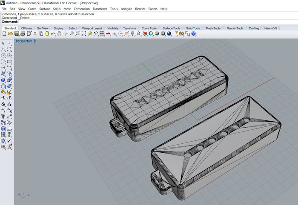The image size is (298, 205).
Task: Select the Polyline tool in sidebar
Action: [3, 49]
